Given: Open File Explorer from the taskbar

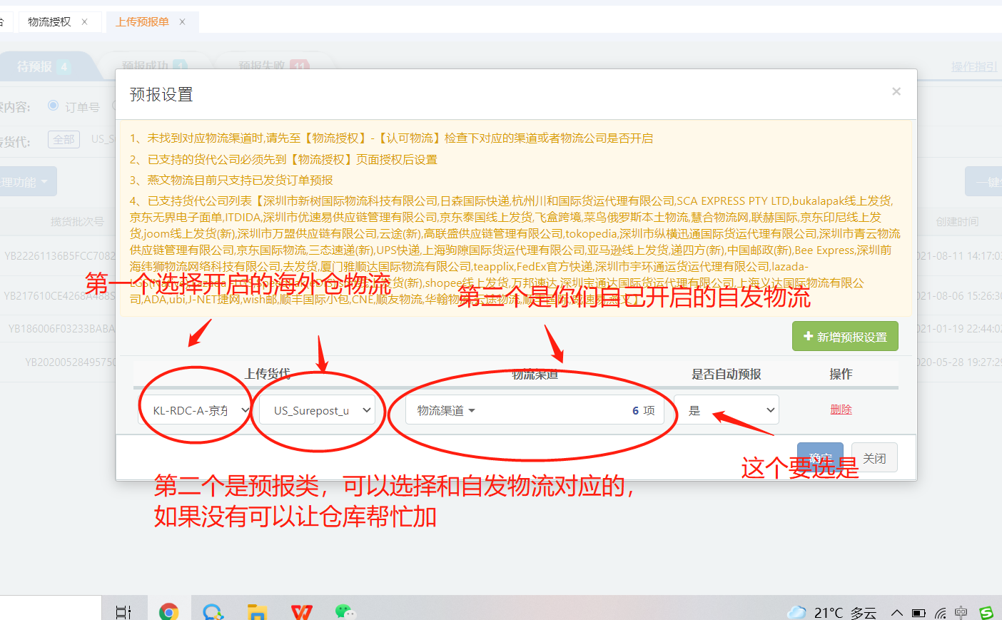Looking at the screenshot, I should pos(257,611).
